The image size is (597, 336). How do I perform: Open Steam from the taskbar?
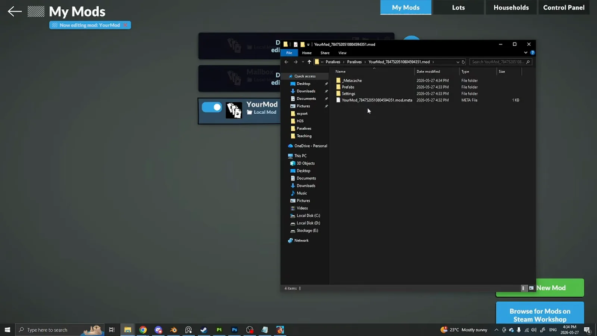tap(204, 330)
